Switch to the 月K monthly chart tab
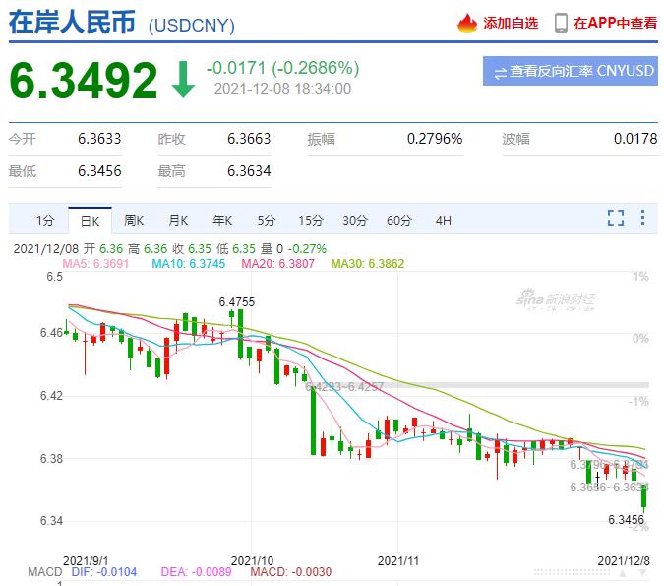The height and width of the screenshot is (586, 664). coord(178,220)
